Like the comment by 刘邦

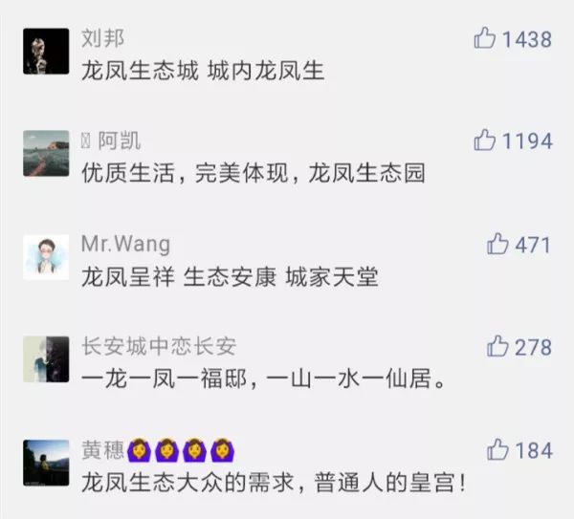point(484,38)
